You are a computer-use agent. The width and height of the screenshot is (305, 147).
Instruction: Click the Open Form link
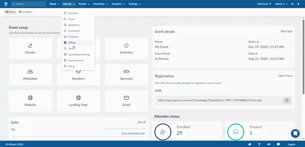pyautogui.click(x=285, y=76)
